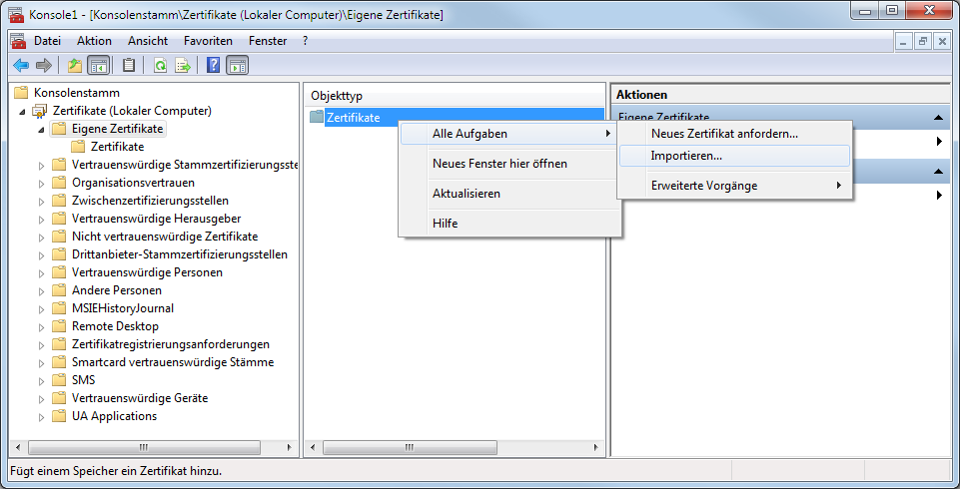Click the Back arrow in the toolbar
960x489 pixels.
[x=21, y=66]
